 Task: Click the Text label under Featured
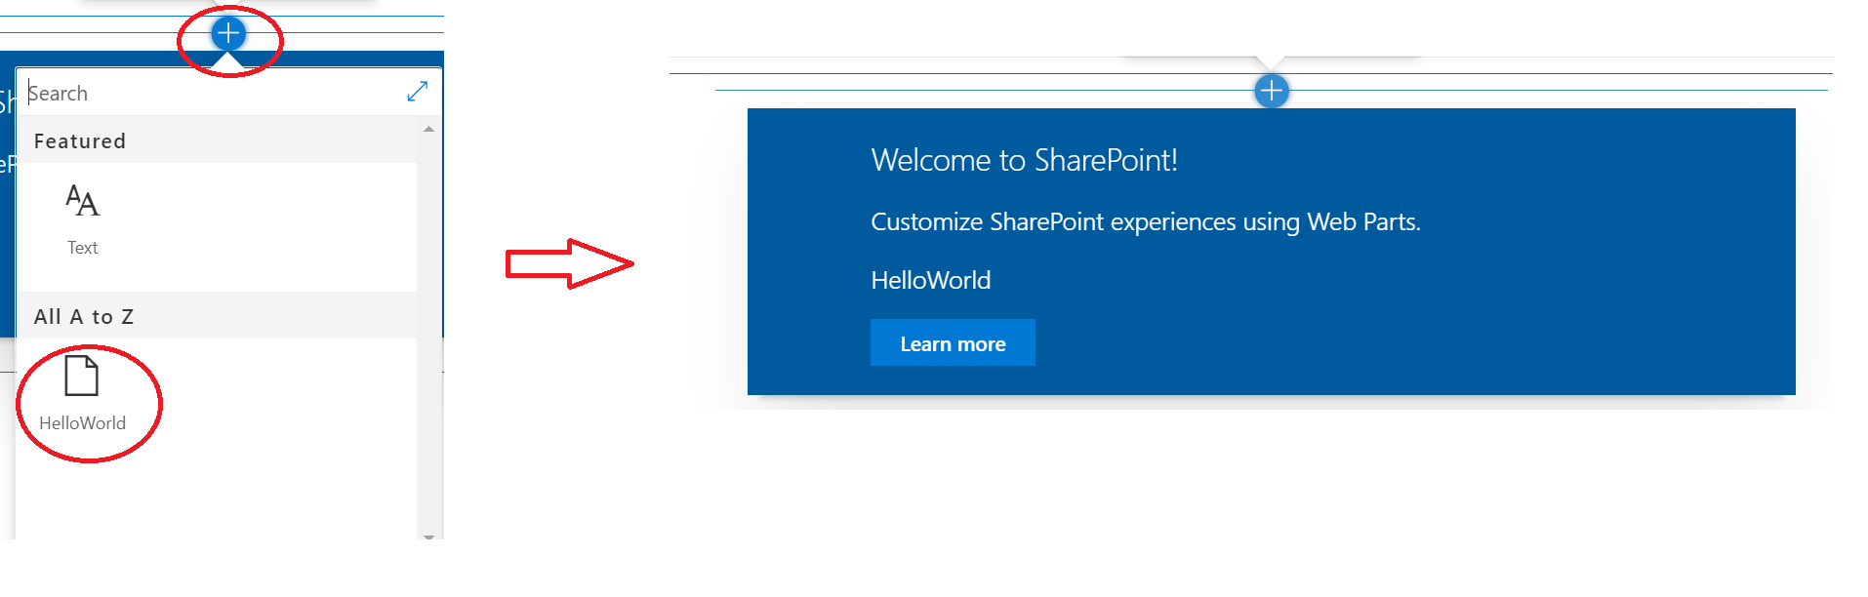point(82,248)
